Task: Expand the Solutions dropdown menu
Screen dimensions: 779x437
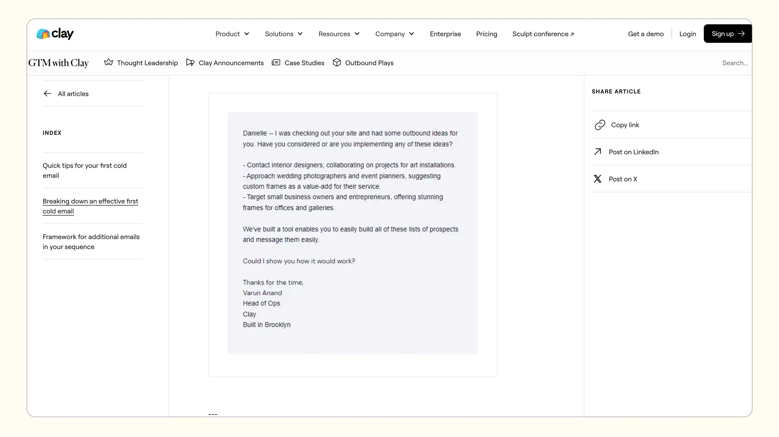Action: point(283,34)
